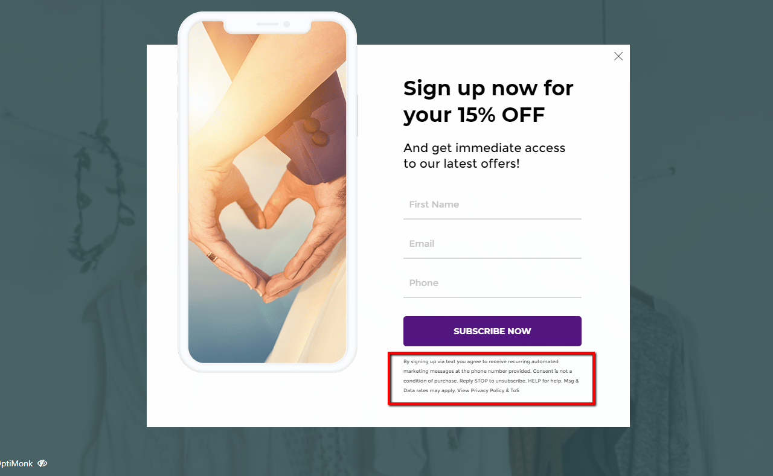Click the 'Sign up now for your 15% OFF' heading
Screen dimensions: 773x476
pos(488,101)
